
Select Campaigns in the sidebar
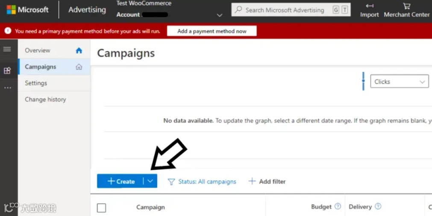click(x=54, y=67)
